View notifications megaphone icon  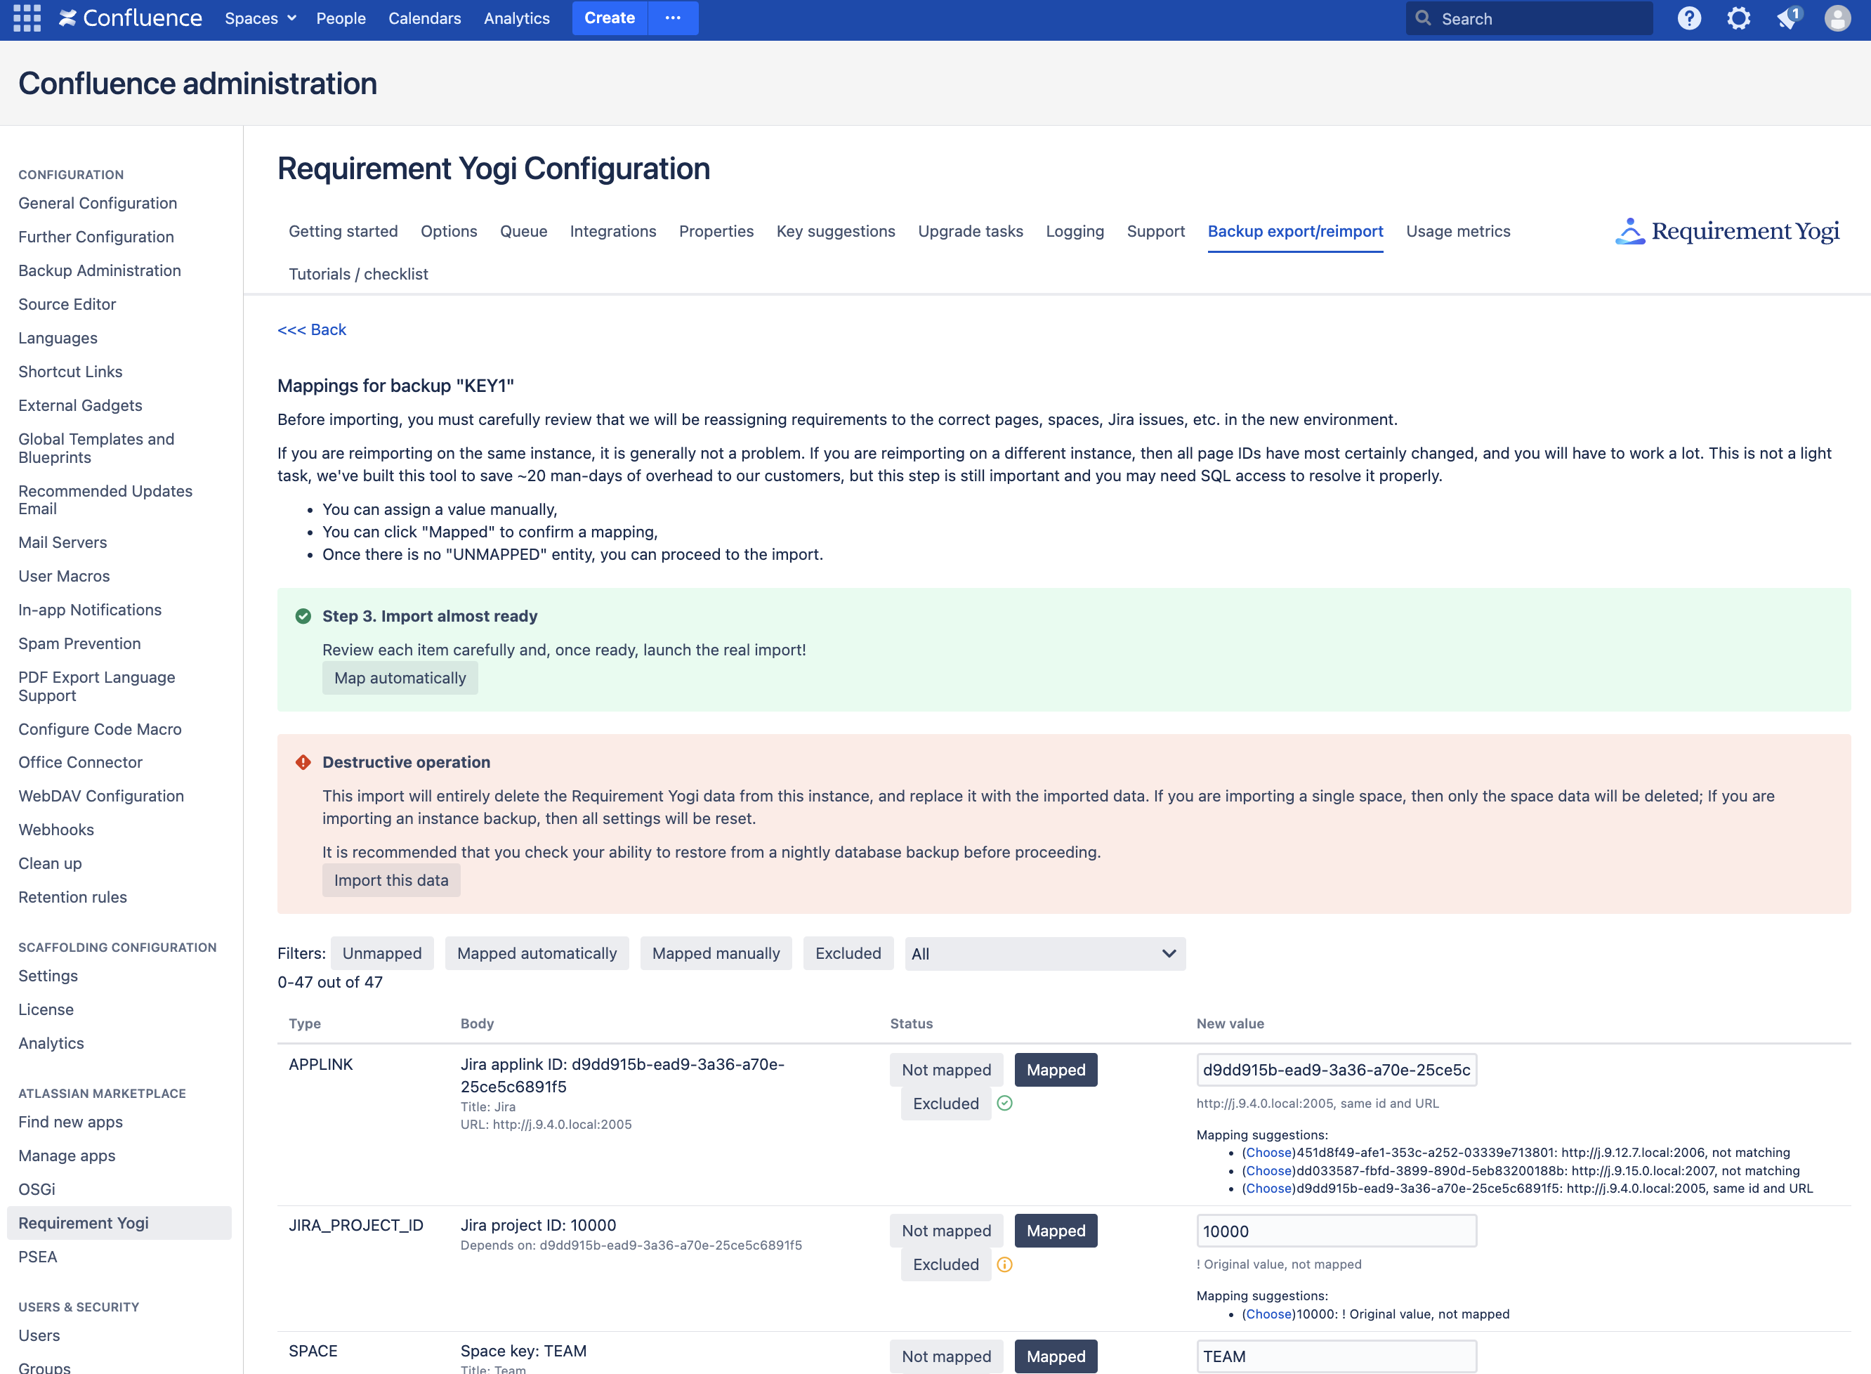tap(1787, 18)
